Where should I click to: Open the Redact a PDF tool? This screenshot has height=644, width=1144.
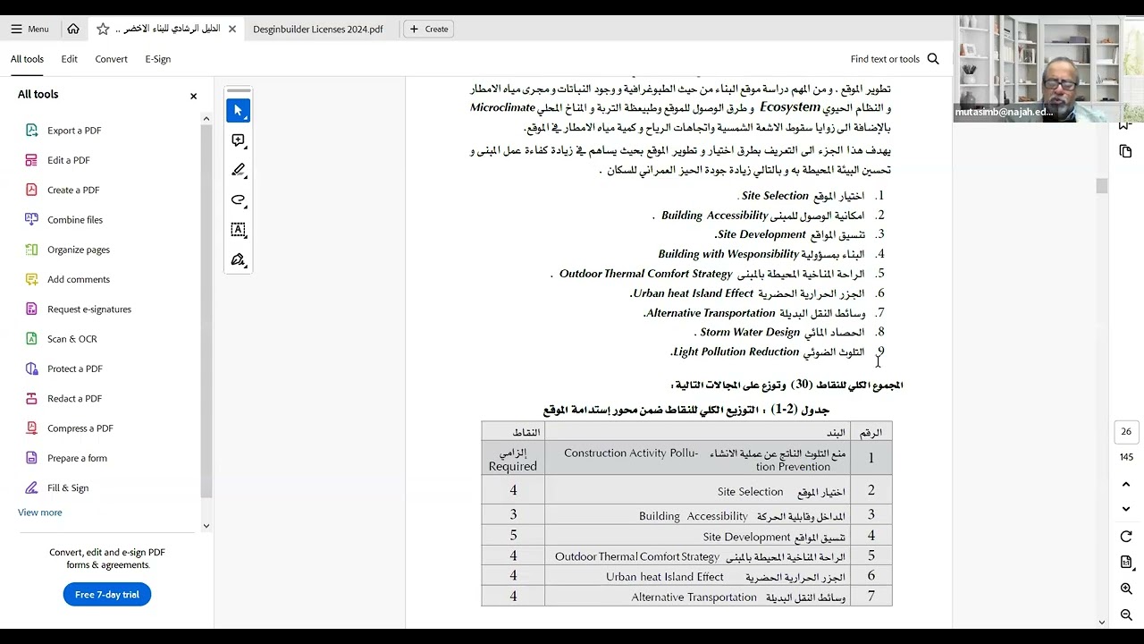(x=74, y=399)
